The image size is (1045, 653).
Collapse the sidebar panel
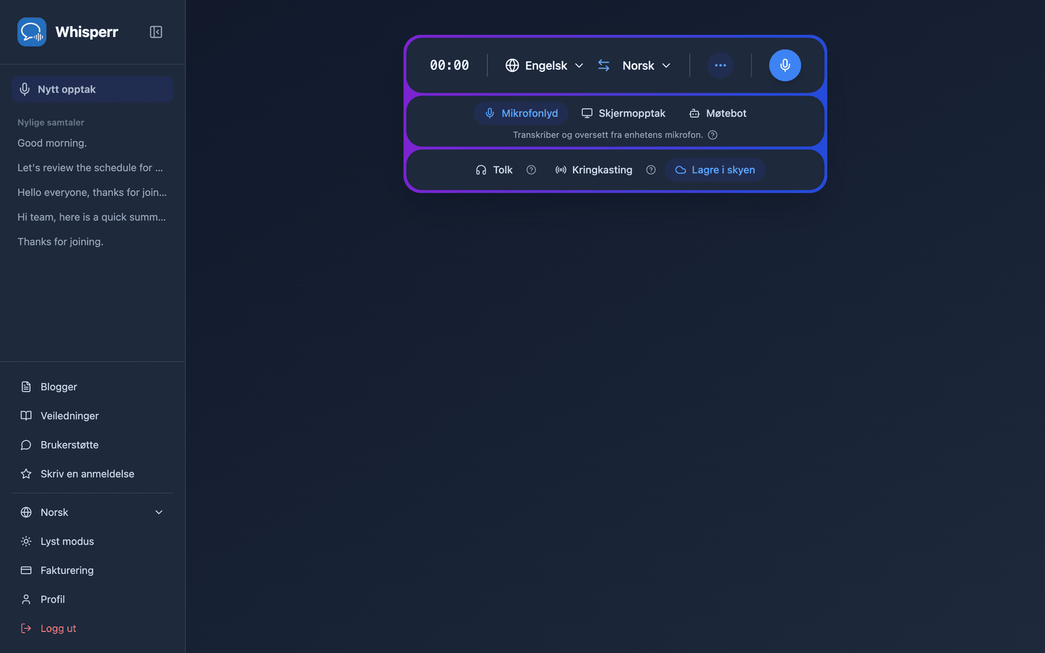[155, 32]
